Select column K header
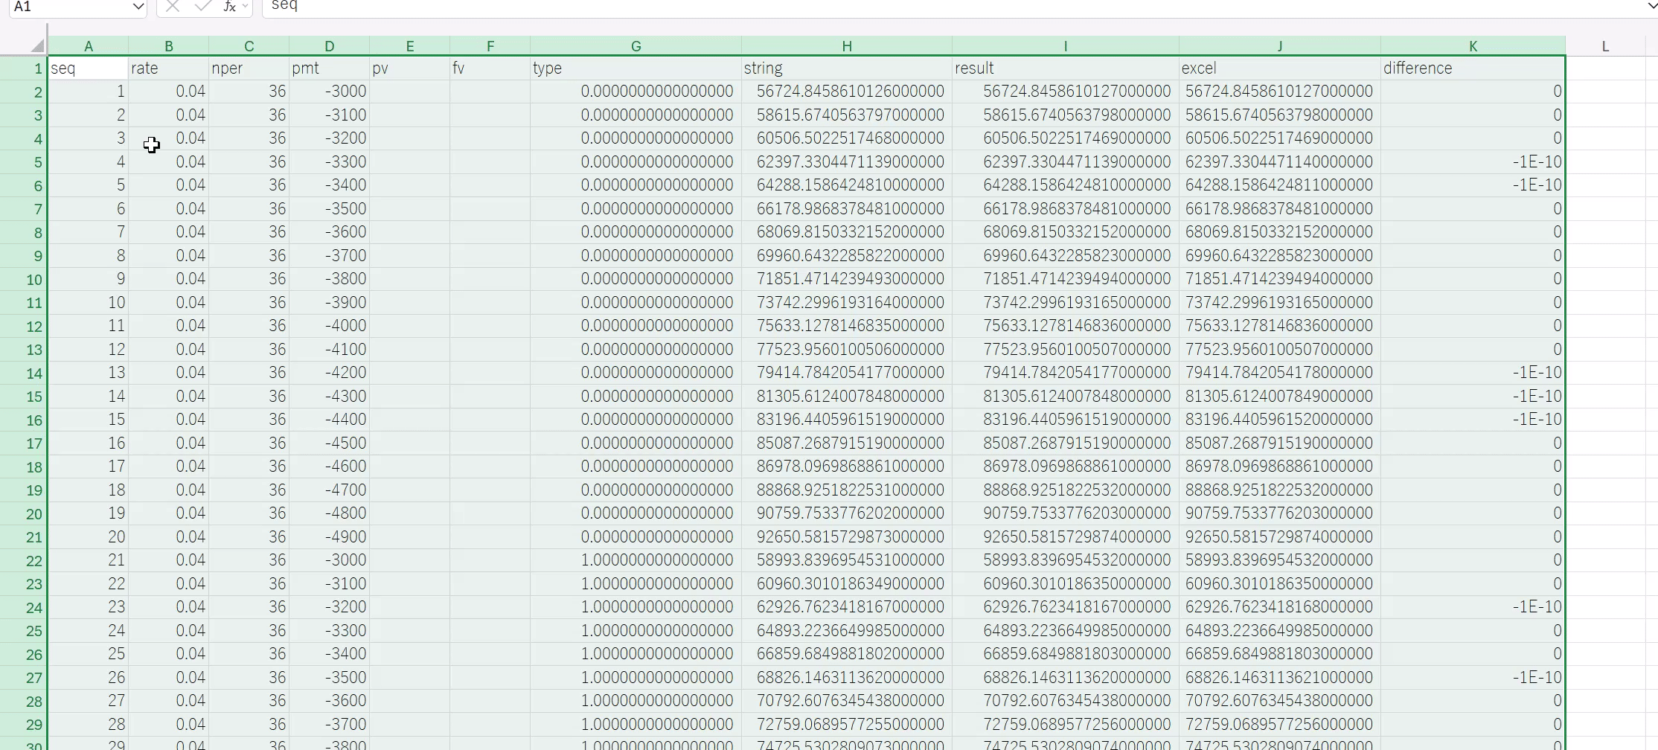 [x=1473, y=46]
